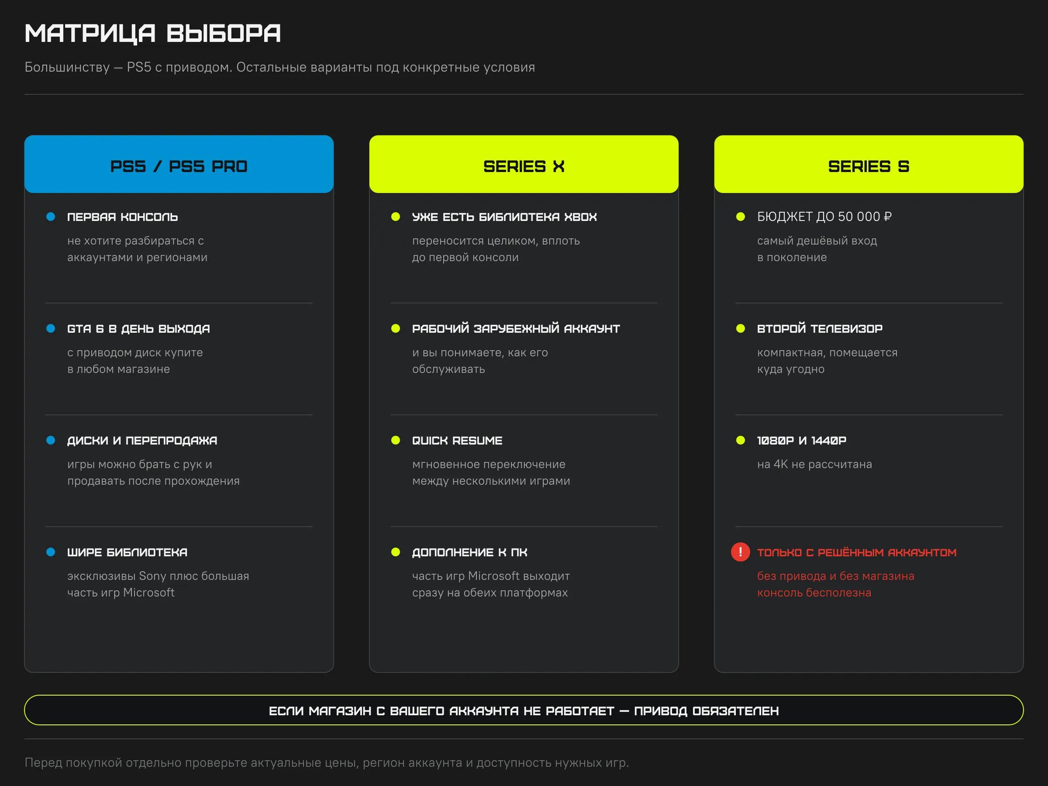Click yellow bullet beside 'Quick Resume'
Viewport: 1048px width, 786px height.
[396, 441]
